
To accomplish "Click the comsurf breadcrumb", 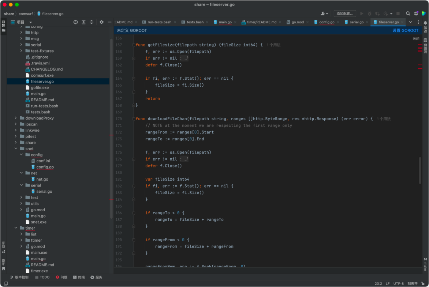I will point(26,14).
